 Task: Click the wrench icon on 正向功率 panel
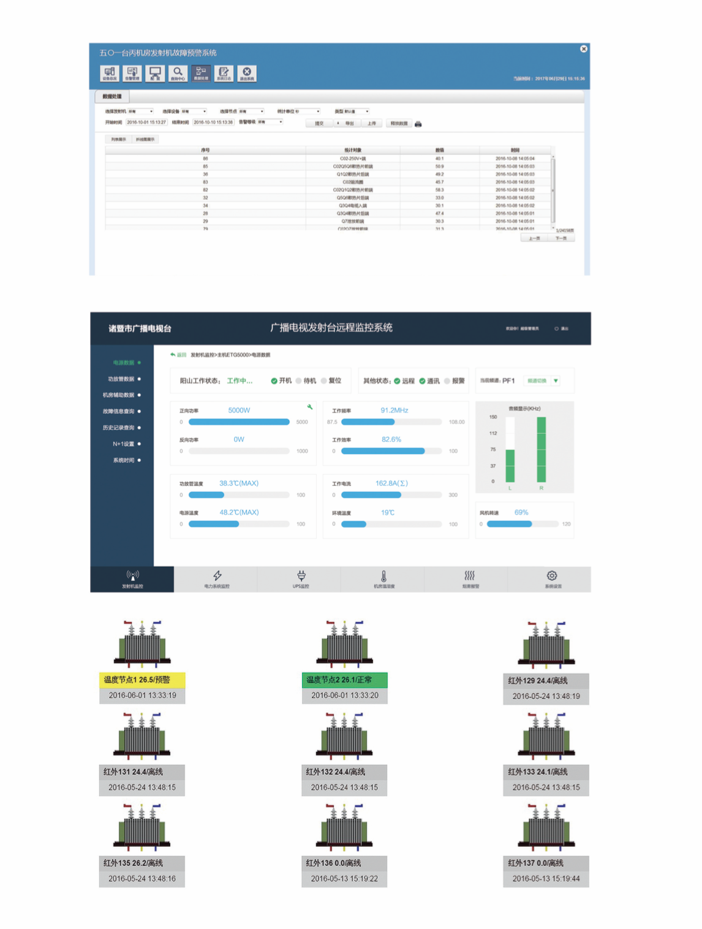(310, 407)
